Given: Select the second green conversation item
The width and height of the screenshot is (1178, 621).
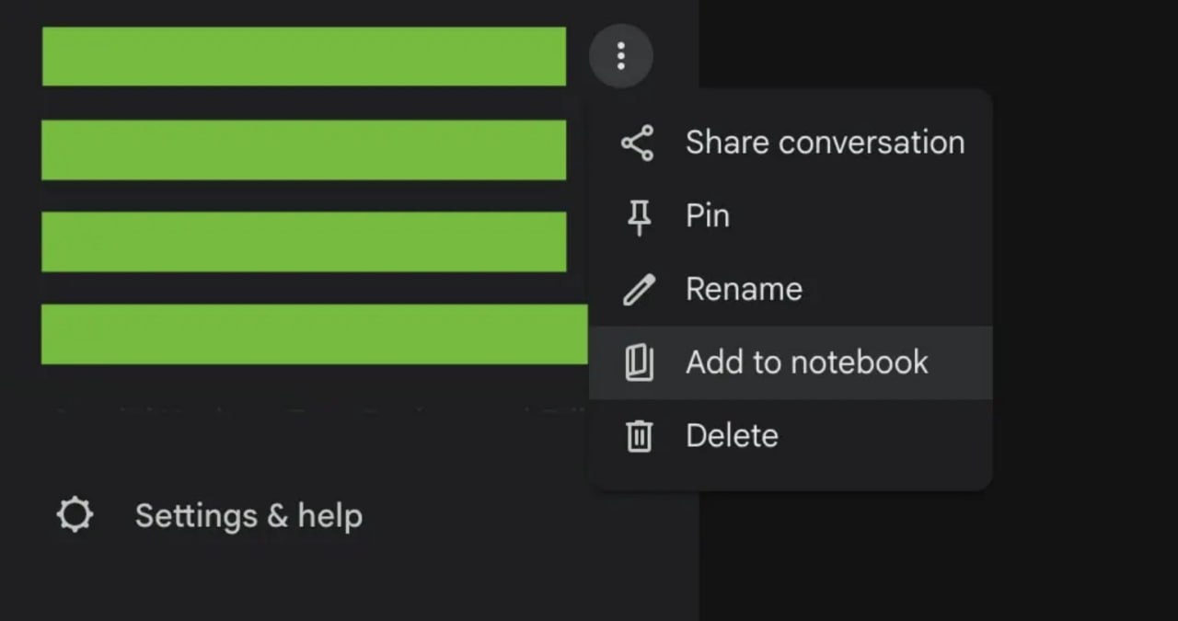Looking at the screenshot, I should click(x=304, y=150).
